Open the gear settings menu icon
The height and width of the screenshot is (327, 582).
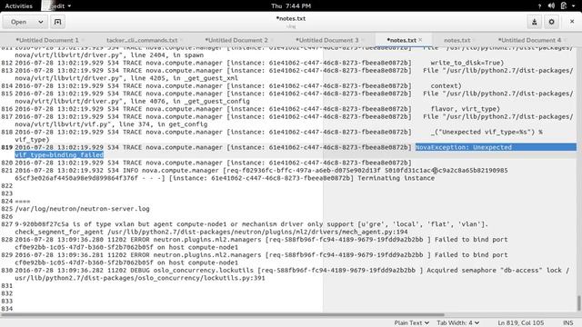(x=552, y=22)
